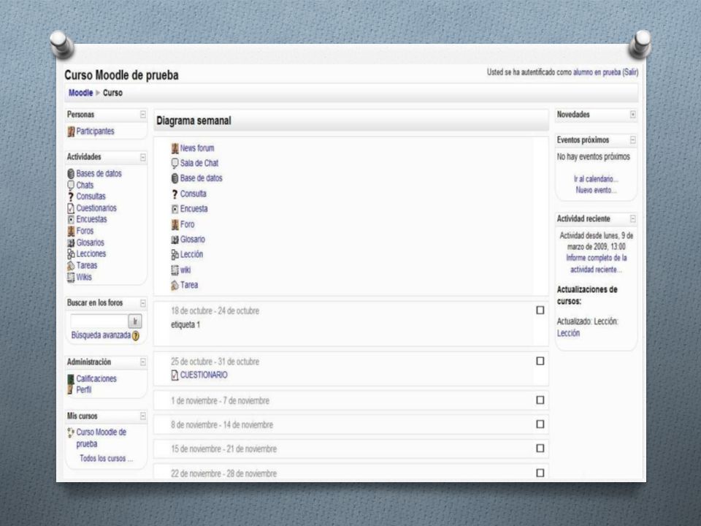
Task: Click the Búsqueda avanzada help icon
Action: pyautogui.click(x=136, y=336)
